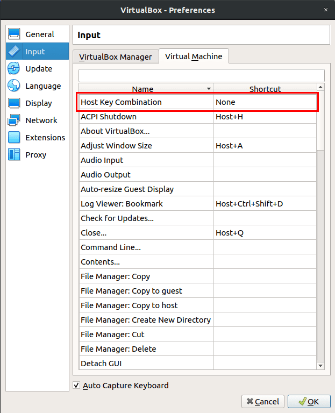The width and height of the screenshot is (335, 413).
Task: Click the Host+H shortcut cell
Action: 265,116
